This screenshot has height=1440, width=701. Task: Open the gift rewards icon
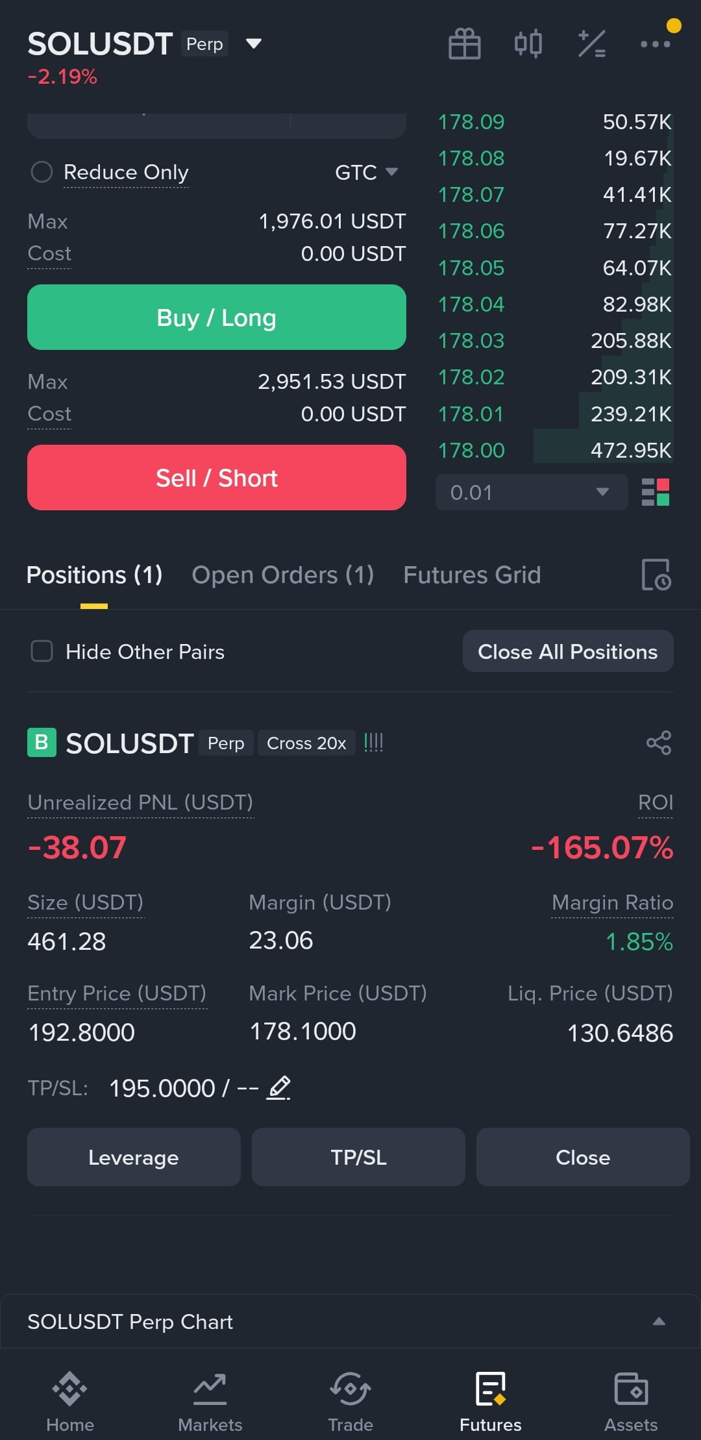[x=465, y=44]
